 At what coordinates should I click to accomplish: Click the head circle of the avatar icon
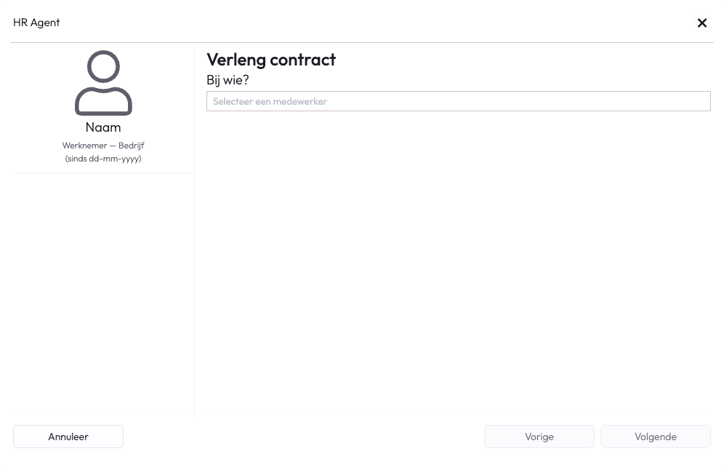point(103,66)
